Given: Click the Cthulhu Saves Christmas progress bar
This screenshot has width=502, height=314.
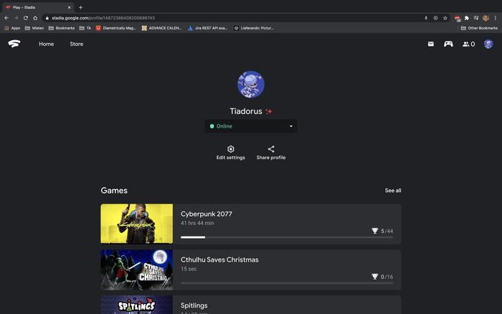Looking at the screenshot, I should pos(287,283).
